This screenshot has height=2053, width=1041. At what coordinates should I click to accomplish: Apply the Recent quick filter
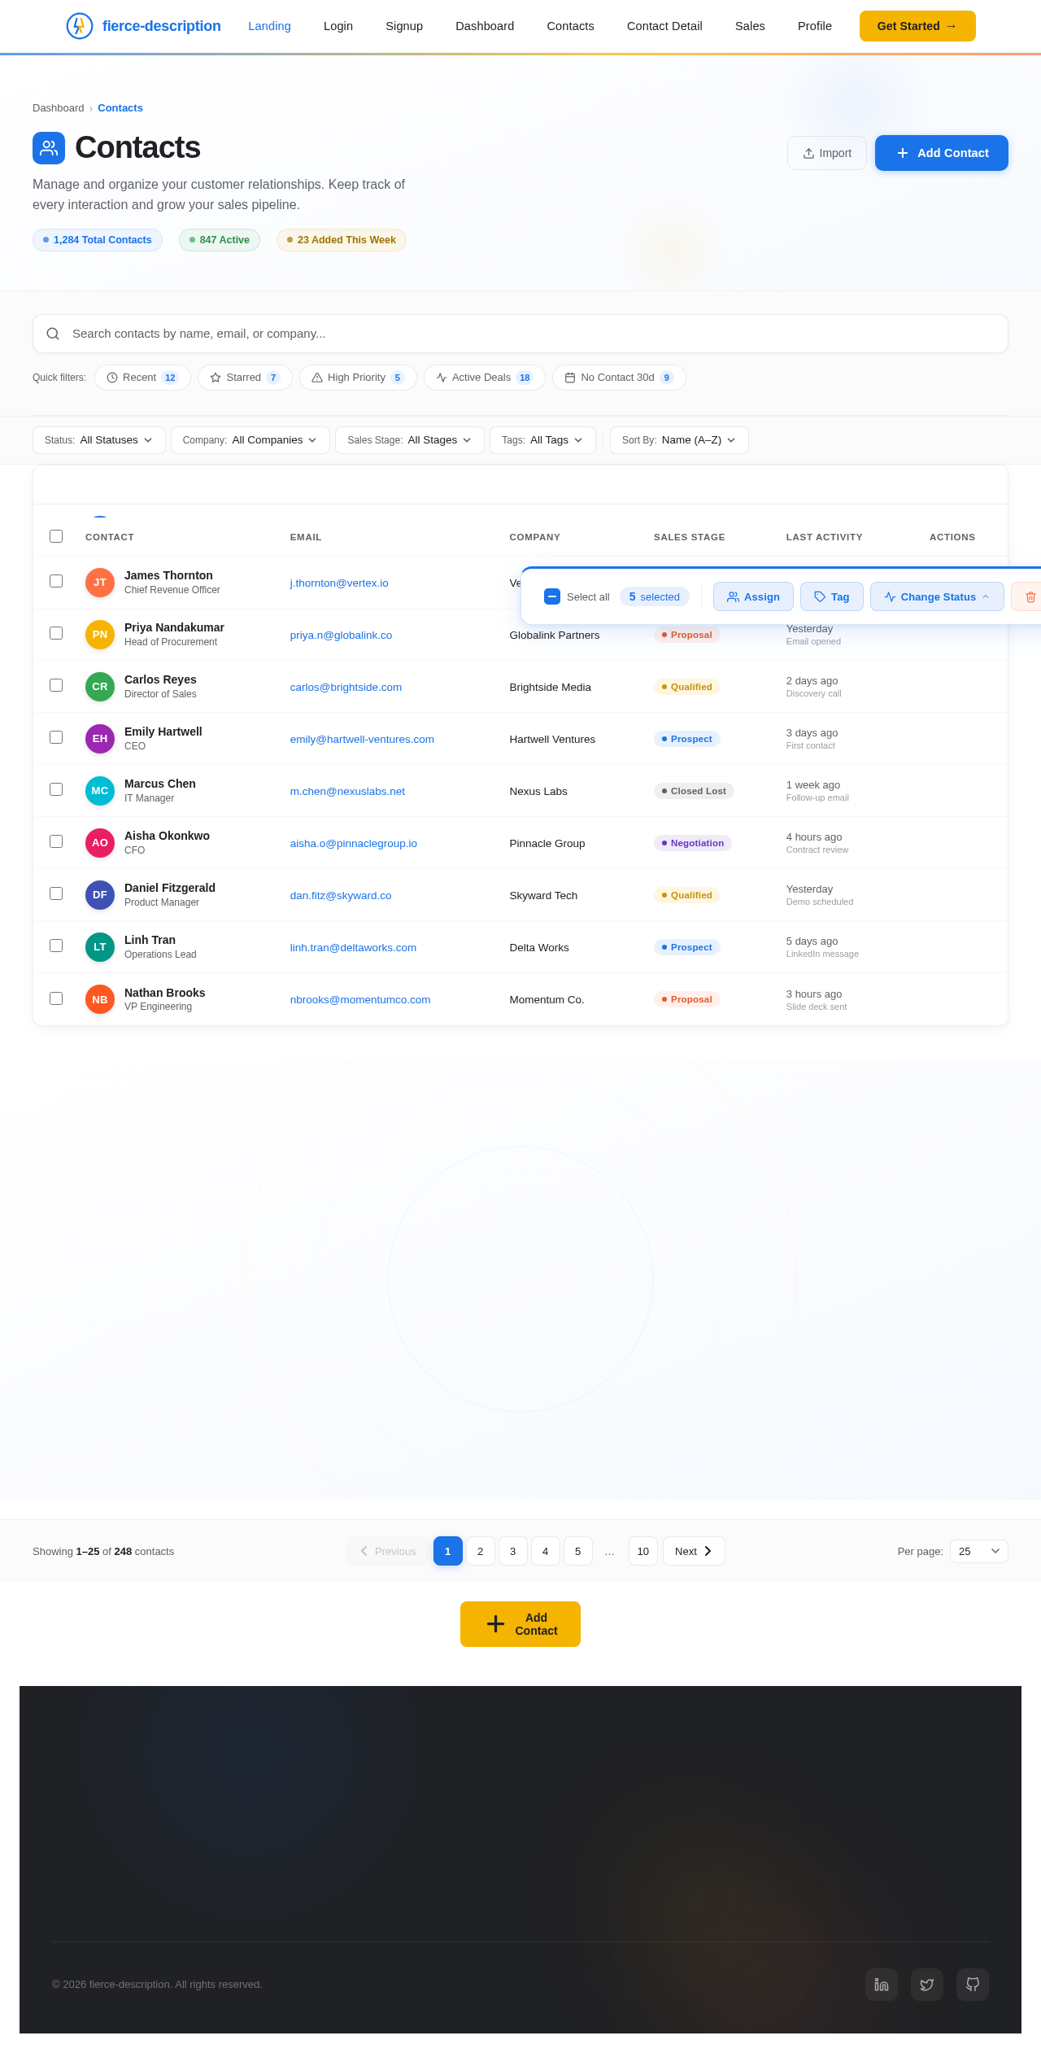(x=142, y=378)
